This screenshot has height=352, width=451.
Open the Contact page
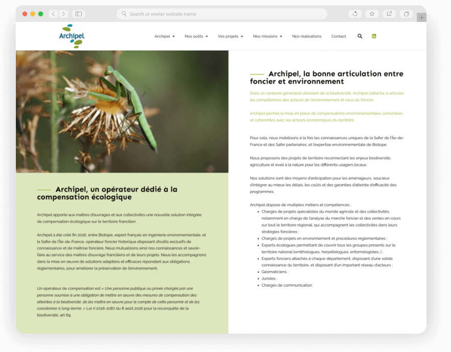click(x=339, y=36)
